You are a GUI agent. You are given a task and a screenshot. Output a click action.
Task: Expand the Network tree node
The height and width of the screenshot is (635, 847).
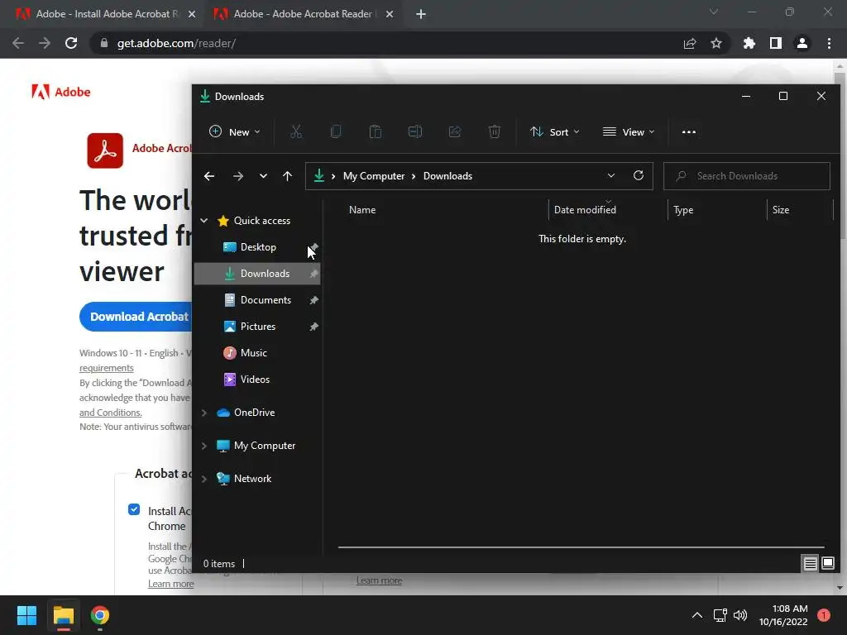click(204, 479)
